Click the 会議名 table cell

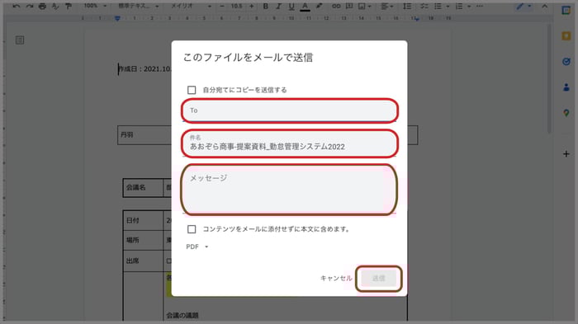(143, 188)
